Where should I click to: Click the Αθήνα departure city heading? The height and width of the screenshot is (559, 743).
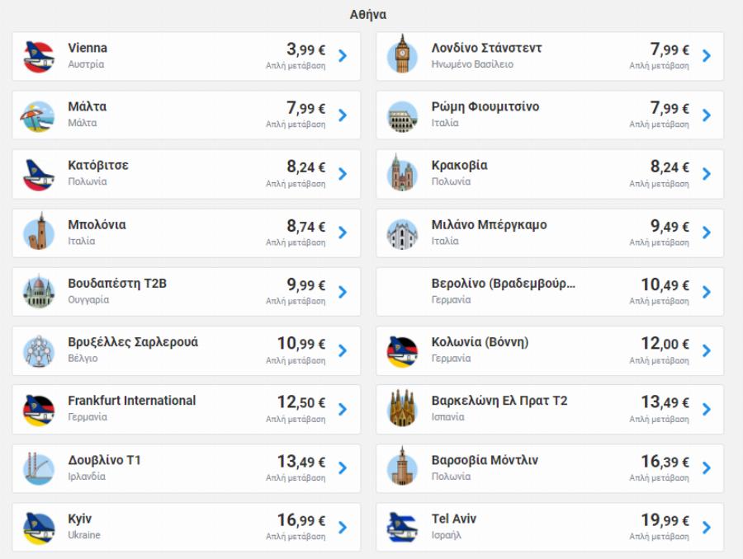(x=368, y=15)
